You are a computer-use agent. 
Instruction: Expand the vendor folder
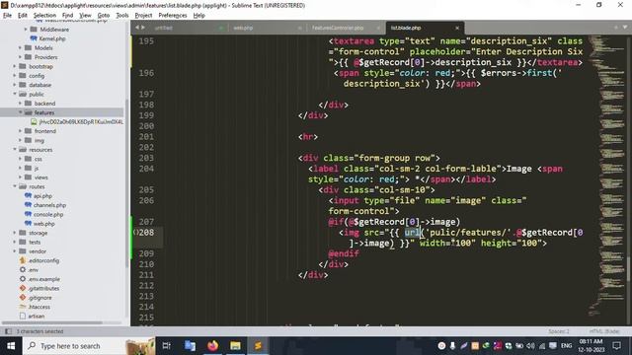(x=15, y=251)
